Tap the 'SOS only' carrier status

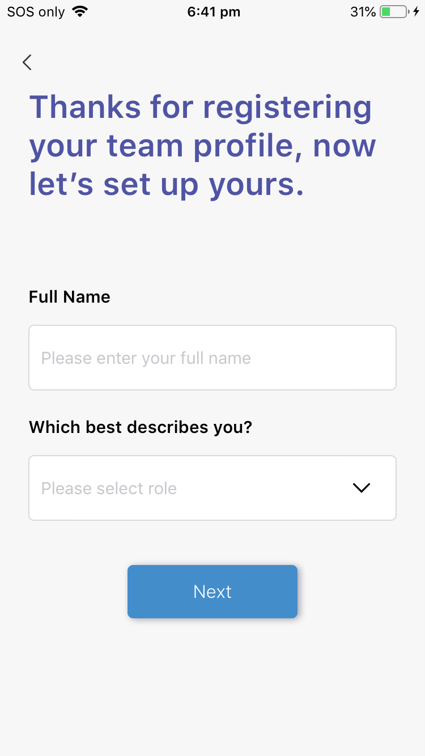click(x=36, y=11)
